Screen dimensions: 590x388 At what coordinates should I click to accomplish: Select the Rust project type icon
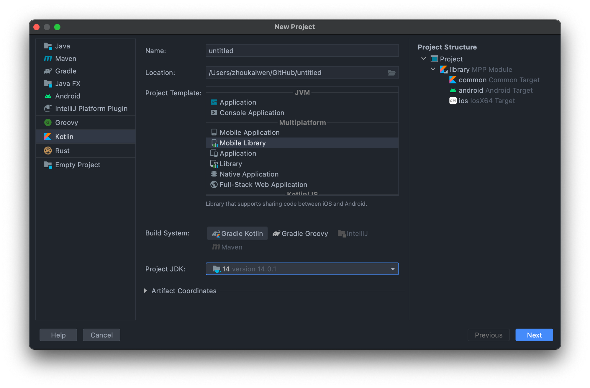48,151
